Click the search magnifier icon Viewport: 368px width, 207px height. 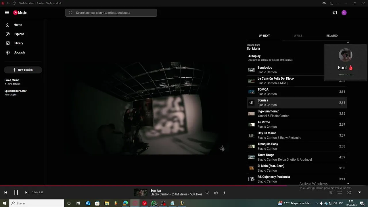click(71, 13)
